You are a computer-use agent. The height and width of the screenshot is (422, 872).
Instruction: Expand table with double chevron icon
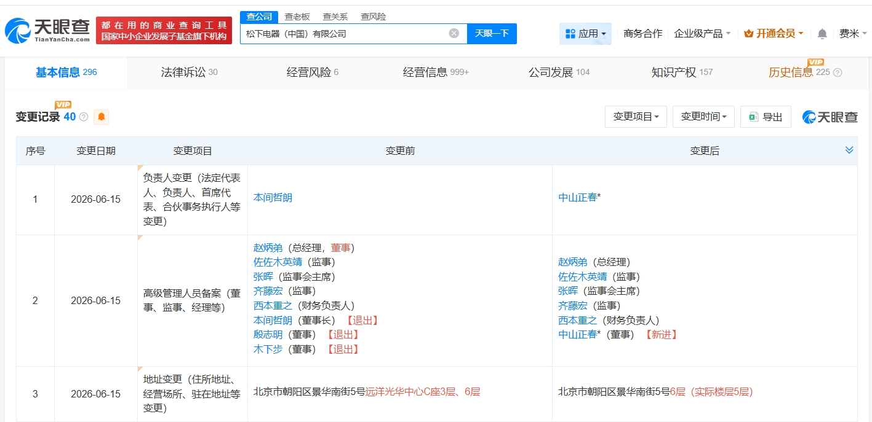tap(849, 150)
